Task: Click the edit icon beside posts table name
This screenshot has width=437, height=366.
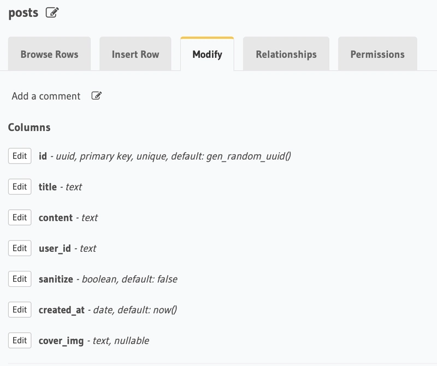Action: pos(52,13)
